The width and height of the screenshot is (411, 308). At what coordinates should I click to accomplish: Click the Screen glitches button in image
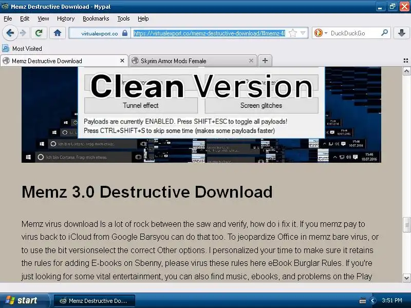[x=261, y=105]
